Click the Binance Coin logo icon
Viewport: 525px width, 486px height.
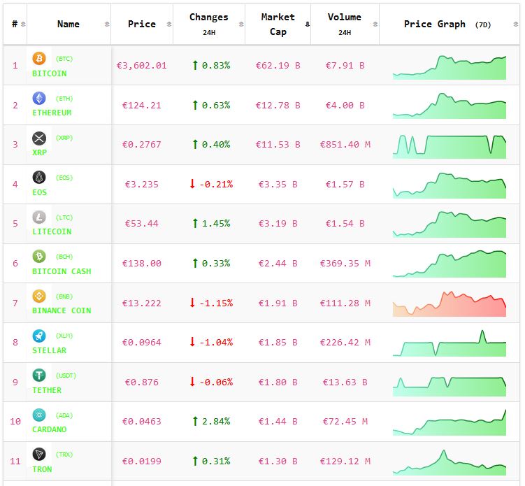39,296
